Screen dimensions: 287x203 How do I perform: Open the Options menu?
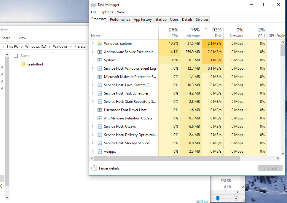[x=106, y=12]
